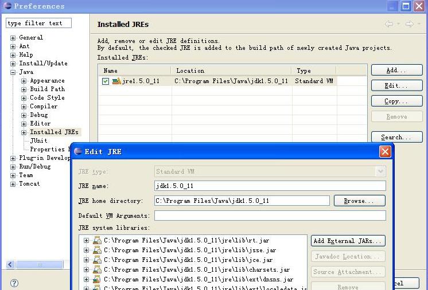This screenshot has width=428, height=290.
Task: Expand the Code Style node
Action: coord(24,98)
